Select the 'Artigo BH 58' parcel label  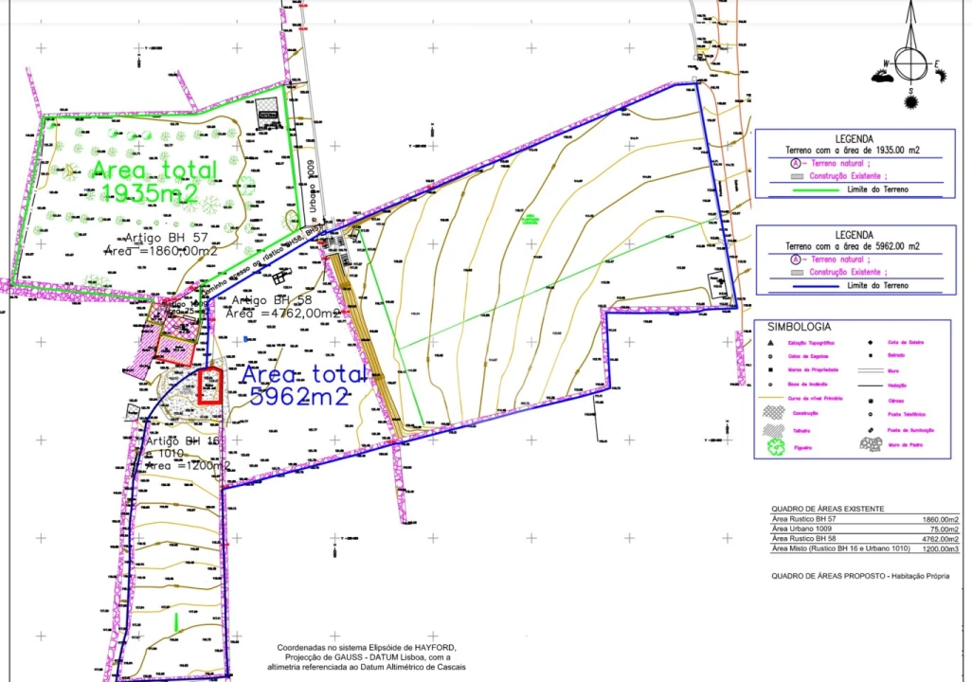[272, 300]
